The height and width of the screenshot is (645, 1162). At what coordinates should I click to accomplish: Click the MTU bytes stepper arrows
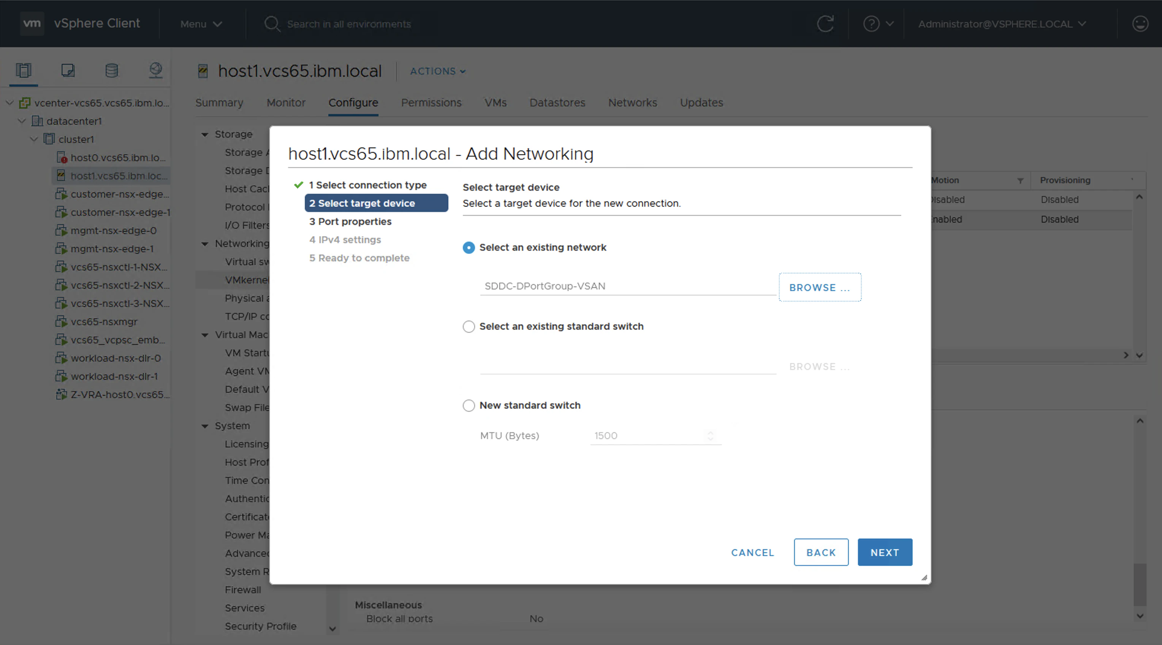click(x=711, y=436)
